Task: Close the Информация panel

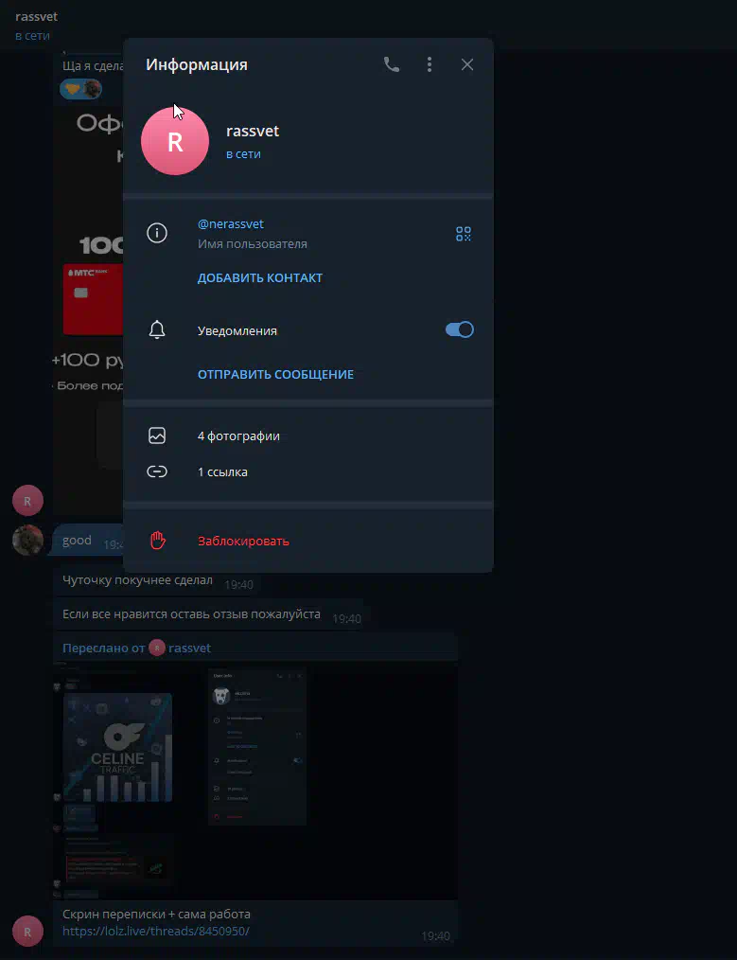Action: tap(467, 64)
